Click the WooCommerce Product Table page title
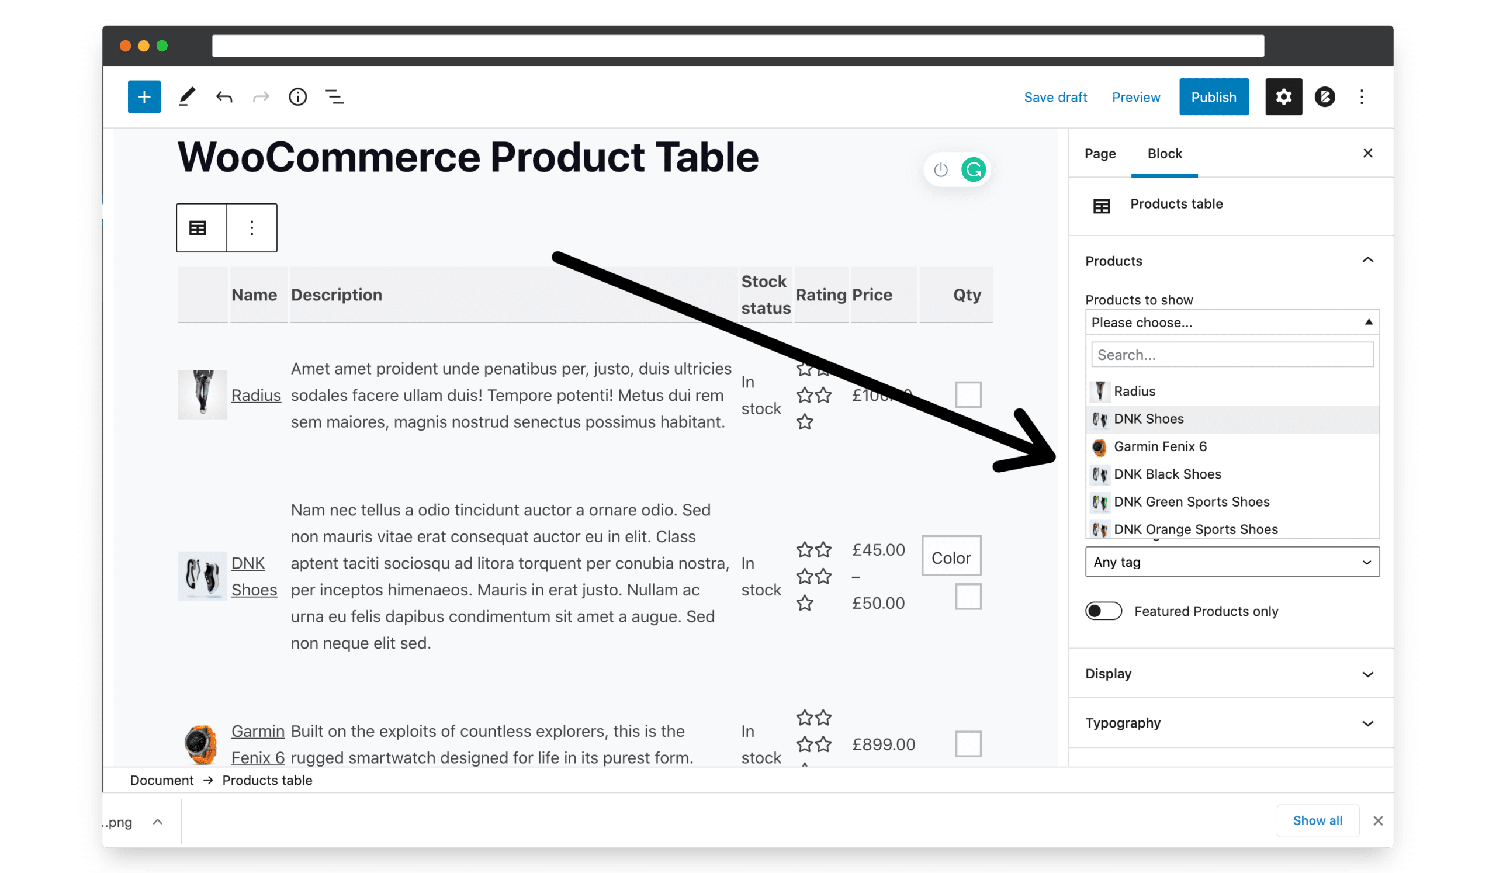This screenshot has width=1496, height=873. click(468, 157)
